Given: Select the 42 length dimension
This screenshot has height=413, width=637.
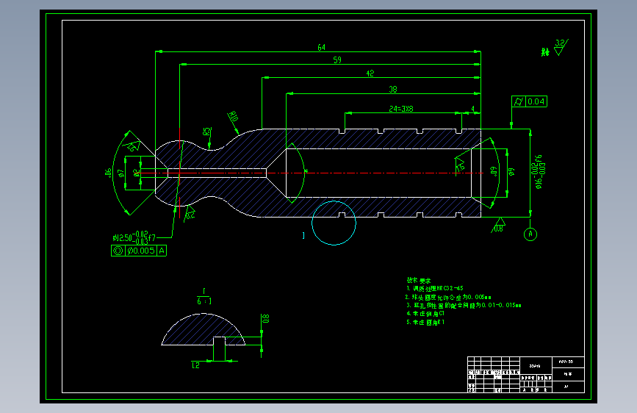Looking at the screenshot, I should click(370, 73).
